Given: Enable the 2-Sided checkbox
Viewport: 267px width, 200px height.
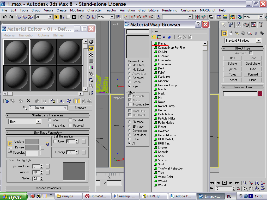Looking at the screenshot, I should [x=70, y=120].
